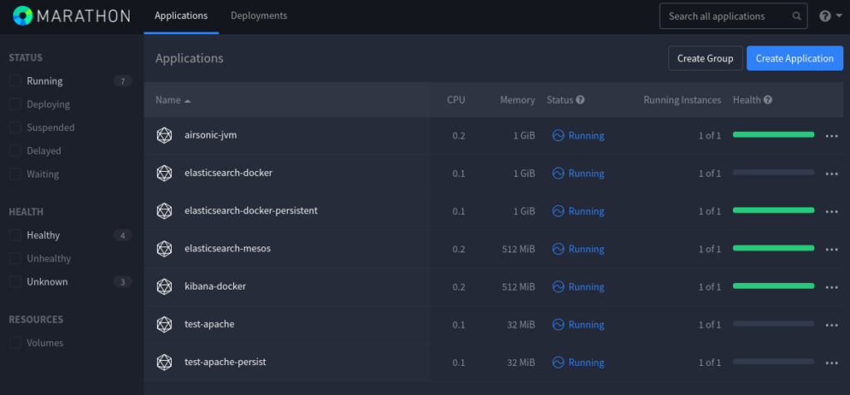The height and width of the screenshot is (395, 850).
Task: Click the test-apache application cube icon
Action: pos(164,324)
